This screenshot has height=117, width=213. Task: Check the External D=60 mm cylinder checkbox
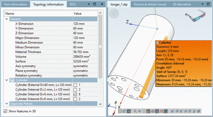pos(76,85)
